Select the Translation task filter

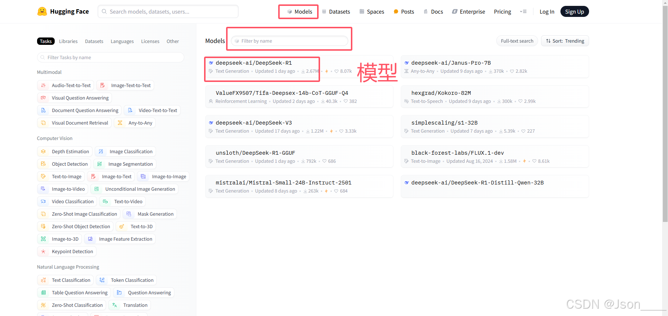tap(130, 305)
